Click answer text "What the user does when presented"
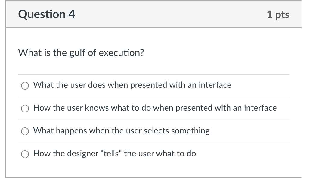 (132, 85)
